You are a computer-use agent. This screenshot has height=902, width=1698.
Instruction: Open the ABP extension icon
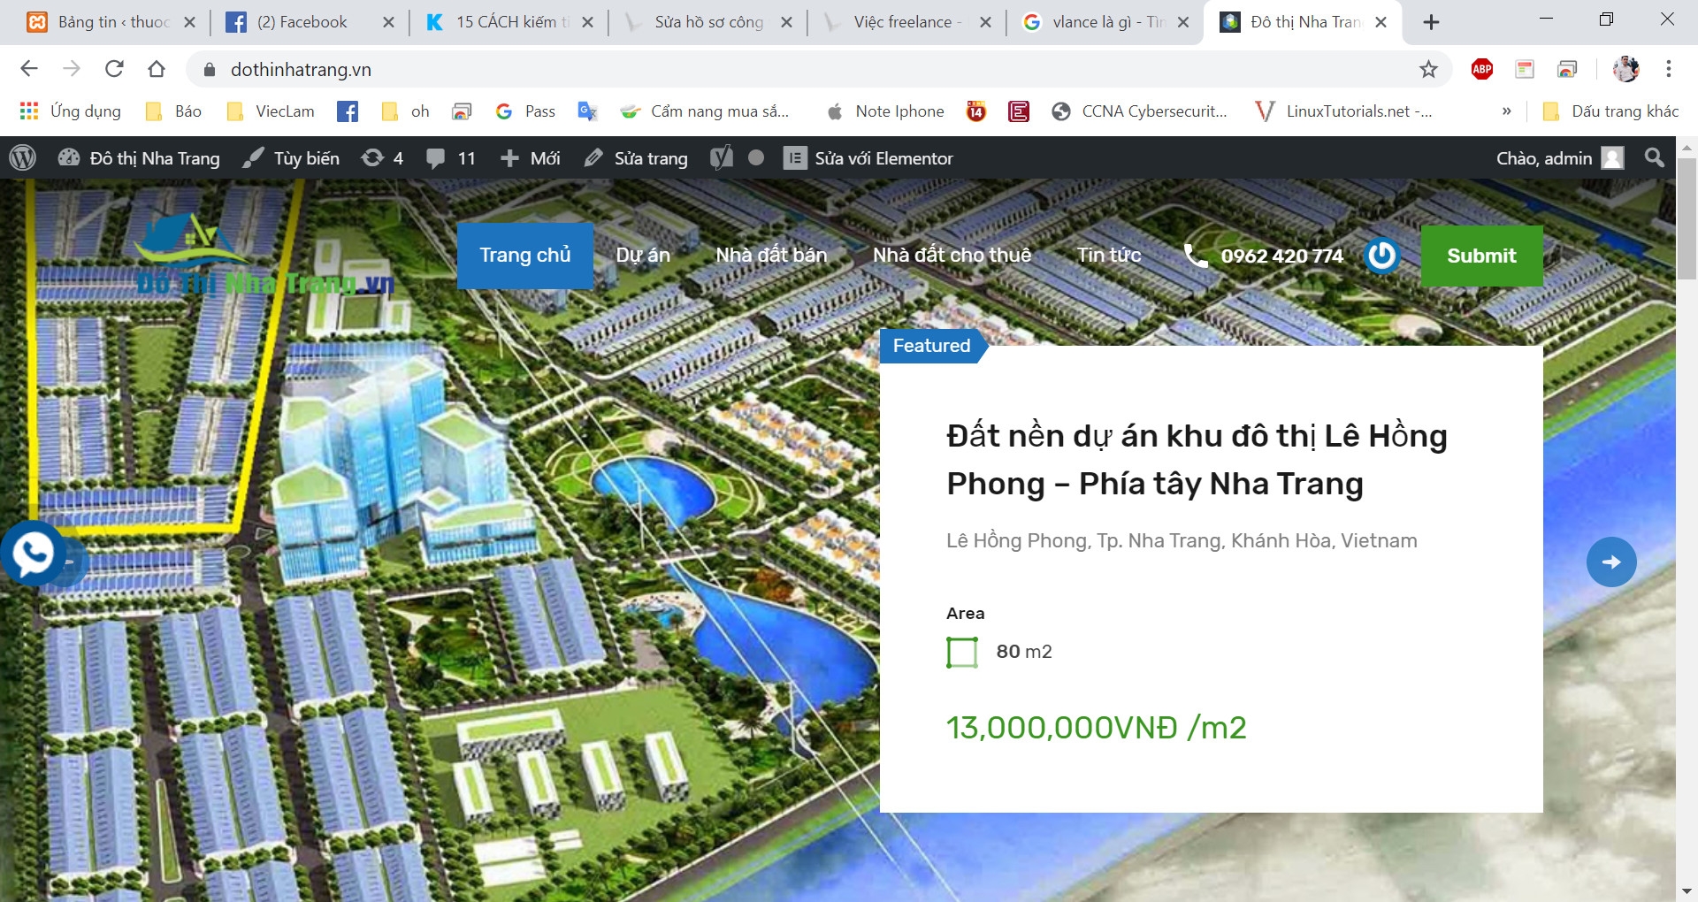click(1482, 69)
